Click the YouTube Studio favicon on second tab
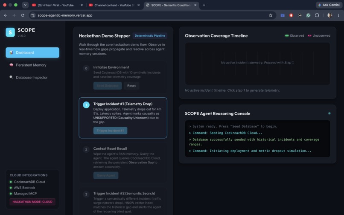The image size is (344, 215). pyautogui.click(x=91, y=5)
